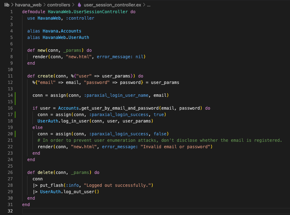Click the green gutter indicator at line 20
This screenshot has height=215, width=290.
15,134
